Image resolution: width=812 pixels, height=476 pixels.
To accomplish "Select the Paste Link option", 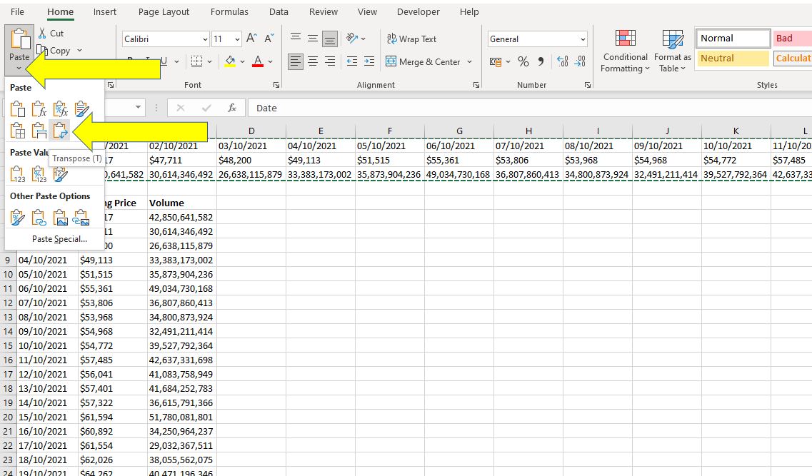I will coord(40,218).
